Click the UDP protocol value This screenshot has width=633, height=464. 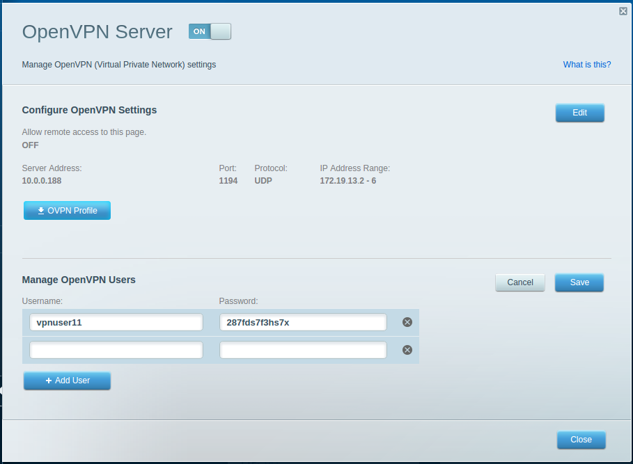pos(263,181)
